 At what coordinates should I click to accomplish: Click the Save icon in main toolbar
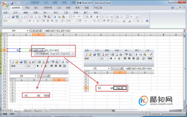(x=13, y=17)
